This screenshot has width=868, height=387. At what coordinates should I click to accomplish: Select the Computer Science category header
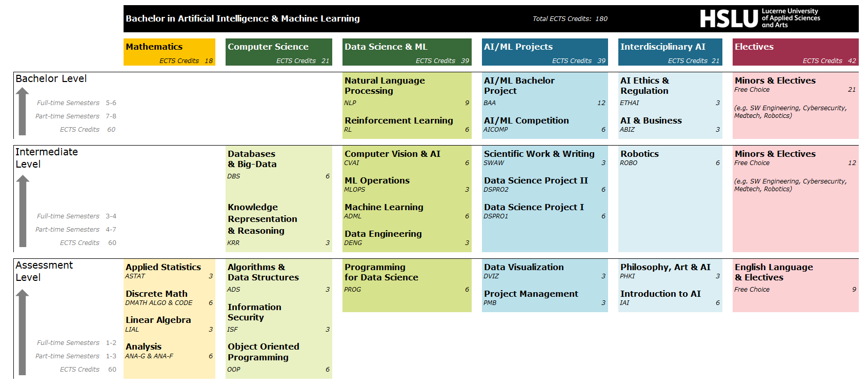[x=278, y=52]
